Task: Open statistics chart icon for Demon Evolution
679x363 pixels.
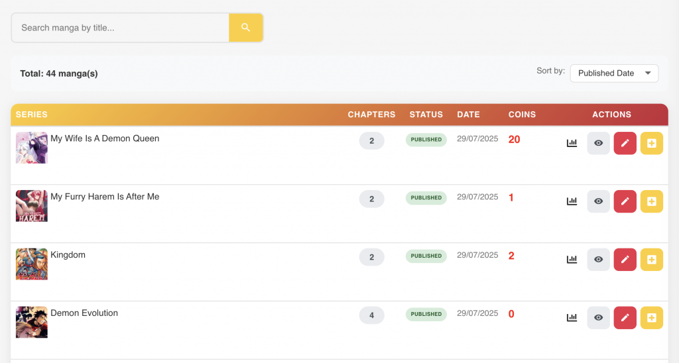Action: tap(572, 318)
